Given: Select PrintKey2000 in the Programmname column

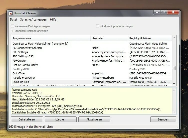Looking at the screenshot, I should pyautogui.click(x=20, y=69).
